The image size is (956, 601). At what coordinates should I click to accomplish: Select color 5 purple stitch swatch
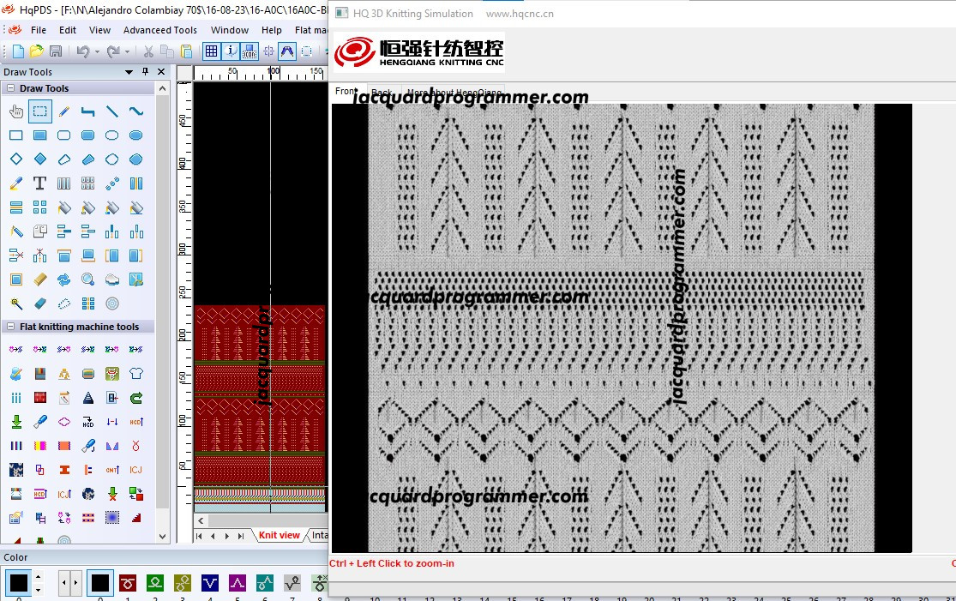coord(237,583)
